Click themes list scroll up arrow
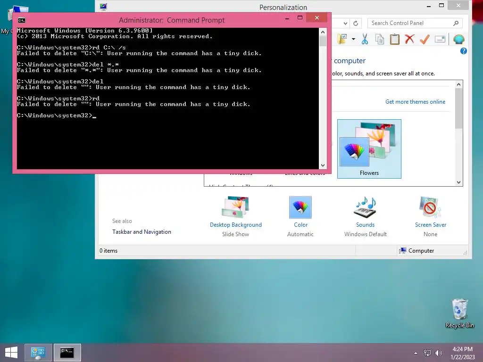Viewport: 483px width, 362px height. (458, 84)
